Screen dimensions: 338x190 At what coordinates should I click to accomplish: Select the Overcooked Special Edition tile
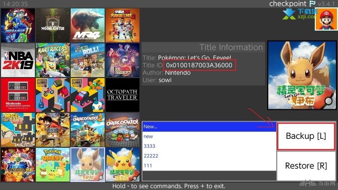tap(123, 130)
